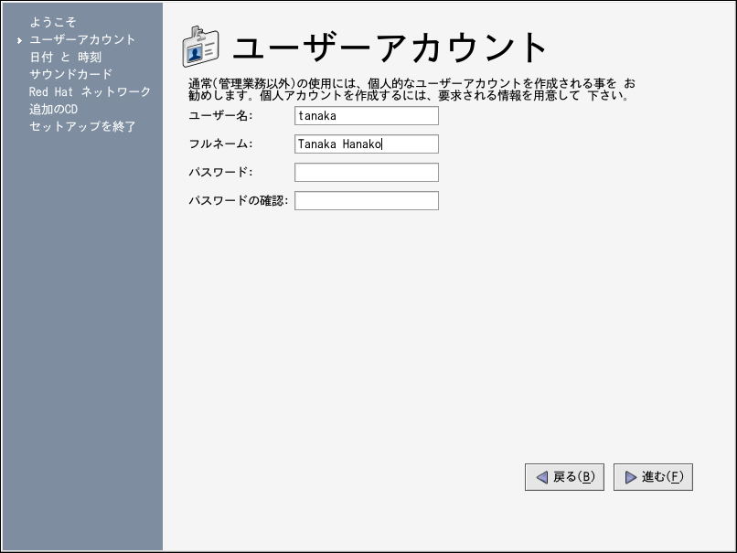
Task: Choose サウンドカード in the sidebar
Action: [70, 74]
